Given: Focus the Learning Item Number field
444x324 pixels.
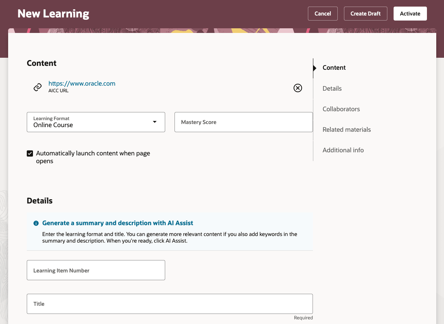Looking at the screenshot, I should coord(96,270).
